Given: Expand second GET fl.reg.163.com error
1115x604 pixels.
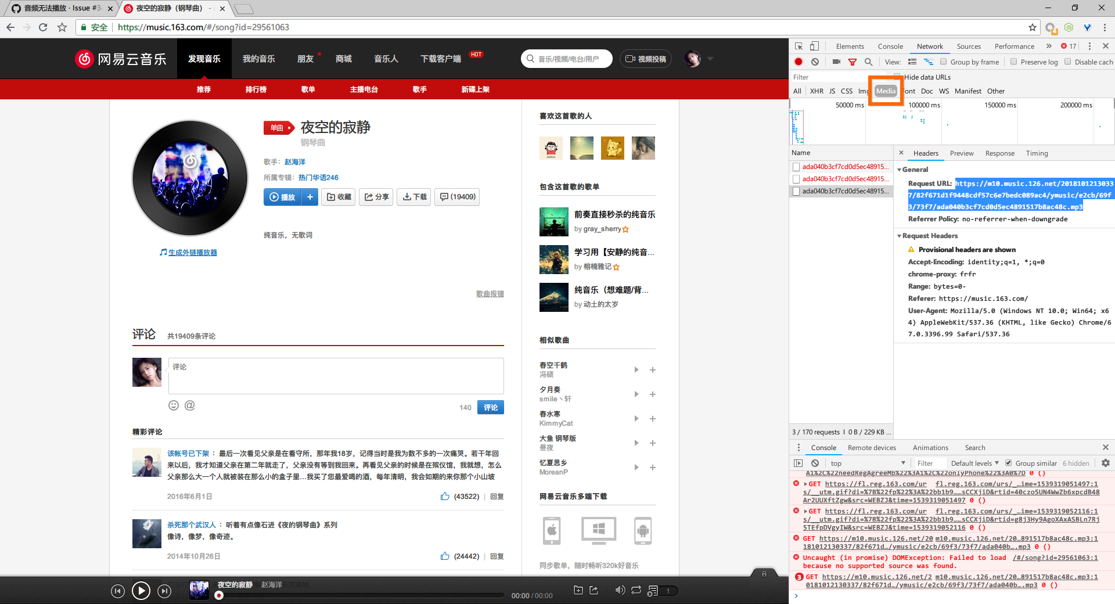Looking at the screenshot, I should (805, 511).
